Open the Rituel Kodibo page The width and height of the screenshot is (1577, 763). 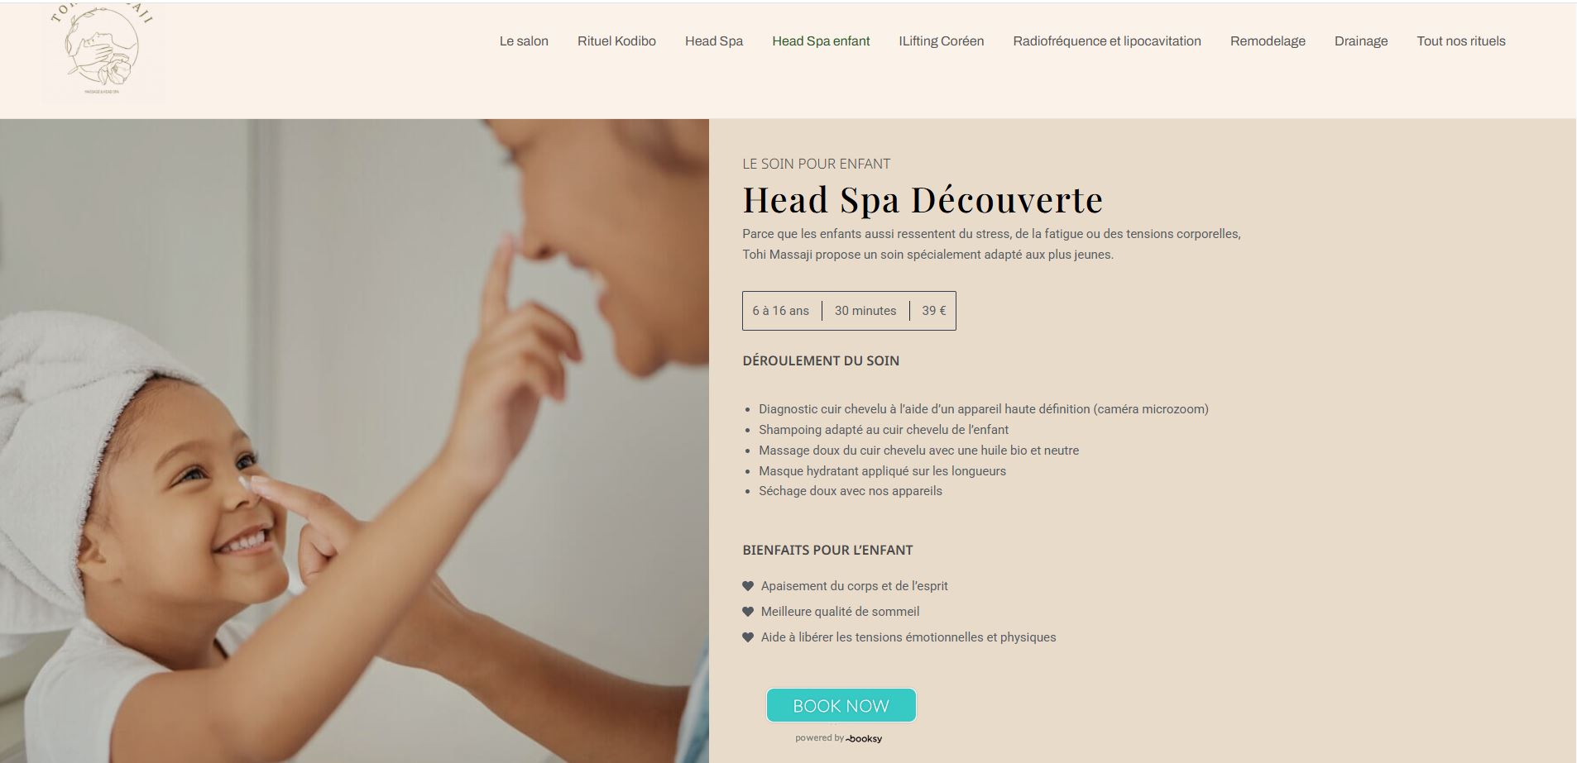616,41
